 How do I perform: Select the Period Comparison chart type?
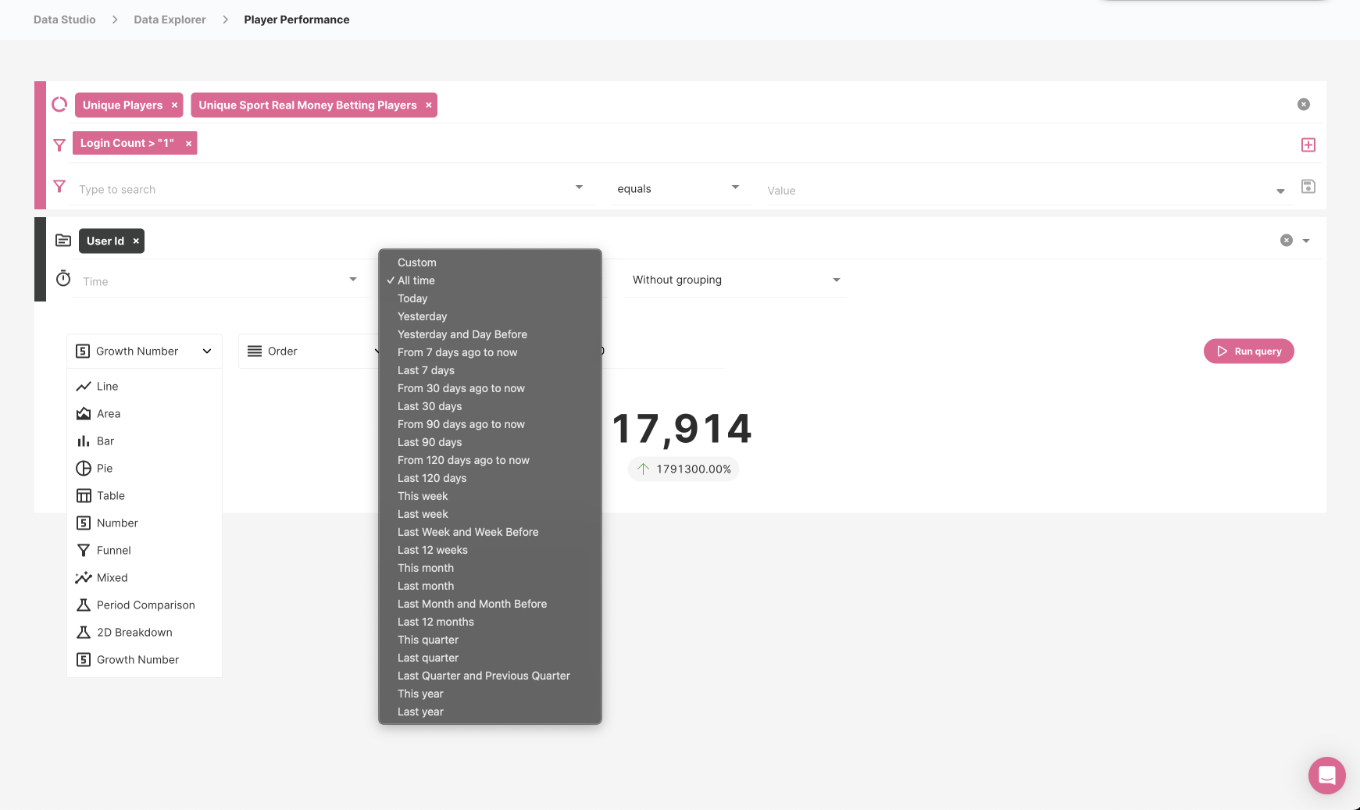145,605
